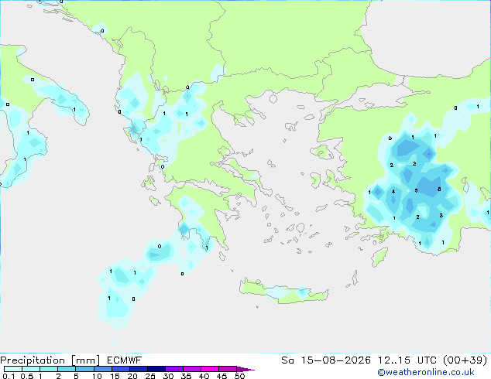
Task: Click legend scale label "0.5"
Action: pyautogui.click(x=27, y=376)
